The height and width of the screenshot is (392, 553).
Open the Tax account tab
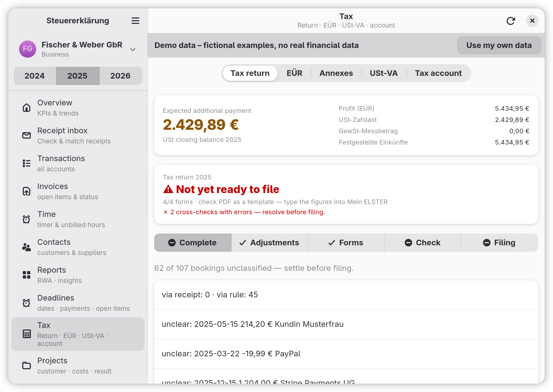[x=438, y=73]
